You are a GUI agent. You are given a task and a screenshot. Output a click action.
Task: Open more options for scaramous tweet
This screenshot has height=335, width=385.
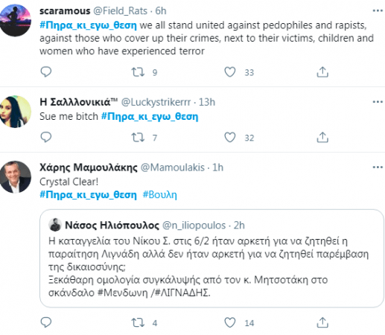click(x=378, y=10)
